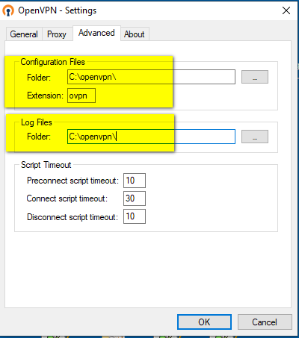Select the Advanced tab
This screenshot has height=338, width=299.
96,33
